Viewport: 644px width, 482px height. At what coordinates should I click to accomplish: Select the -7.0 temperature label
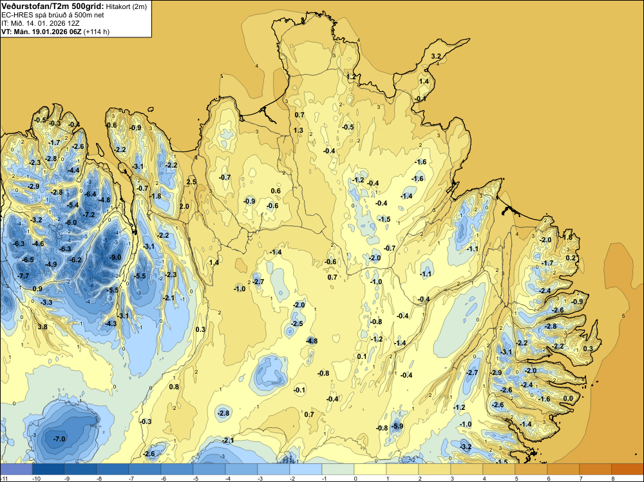tap(59, 439)
